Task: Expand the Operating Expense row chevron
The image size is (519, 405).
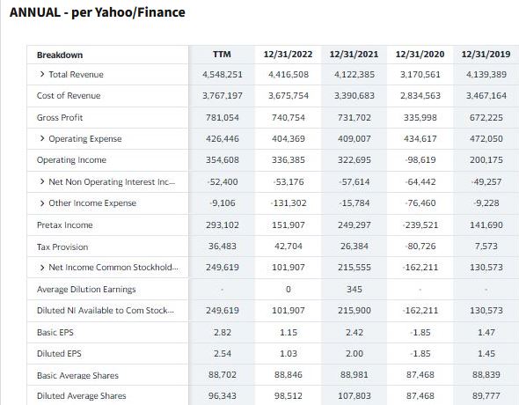Action: coord(42,138)
